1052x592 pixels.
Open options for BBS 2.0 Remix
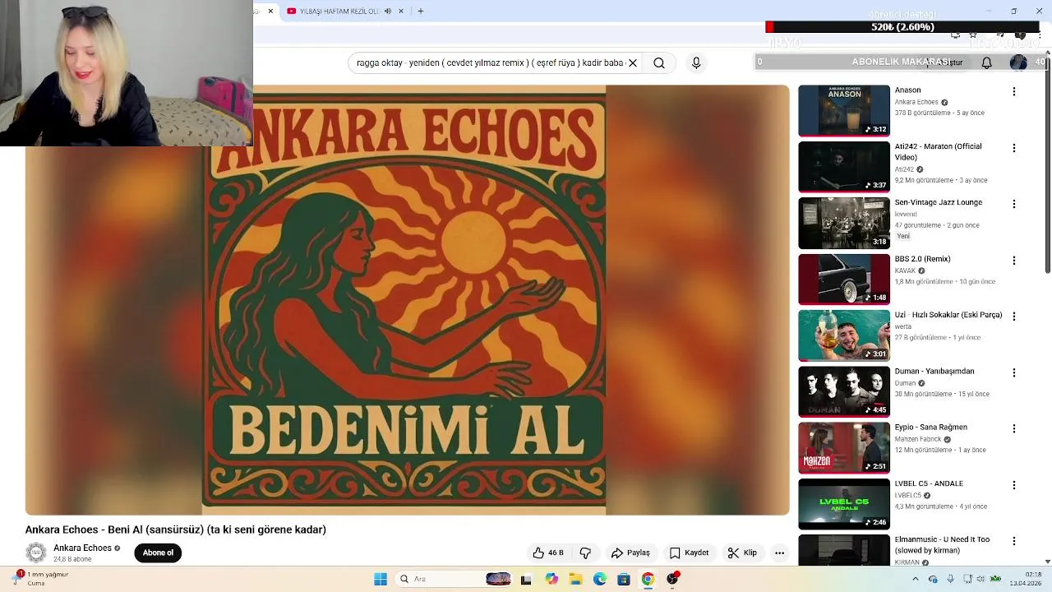click(x=1014, y=261)
